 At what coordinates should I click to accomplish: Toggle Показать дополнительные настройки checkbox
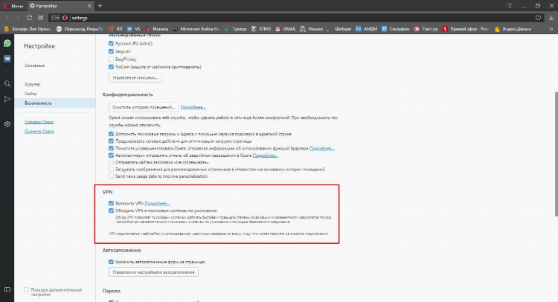click(x=26, y=290)
